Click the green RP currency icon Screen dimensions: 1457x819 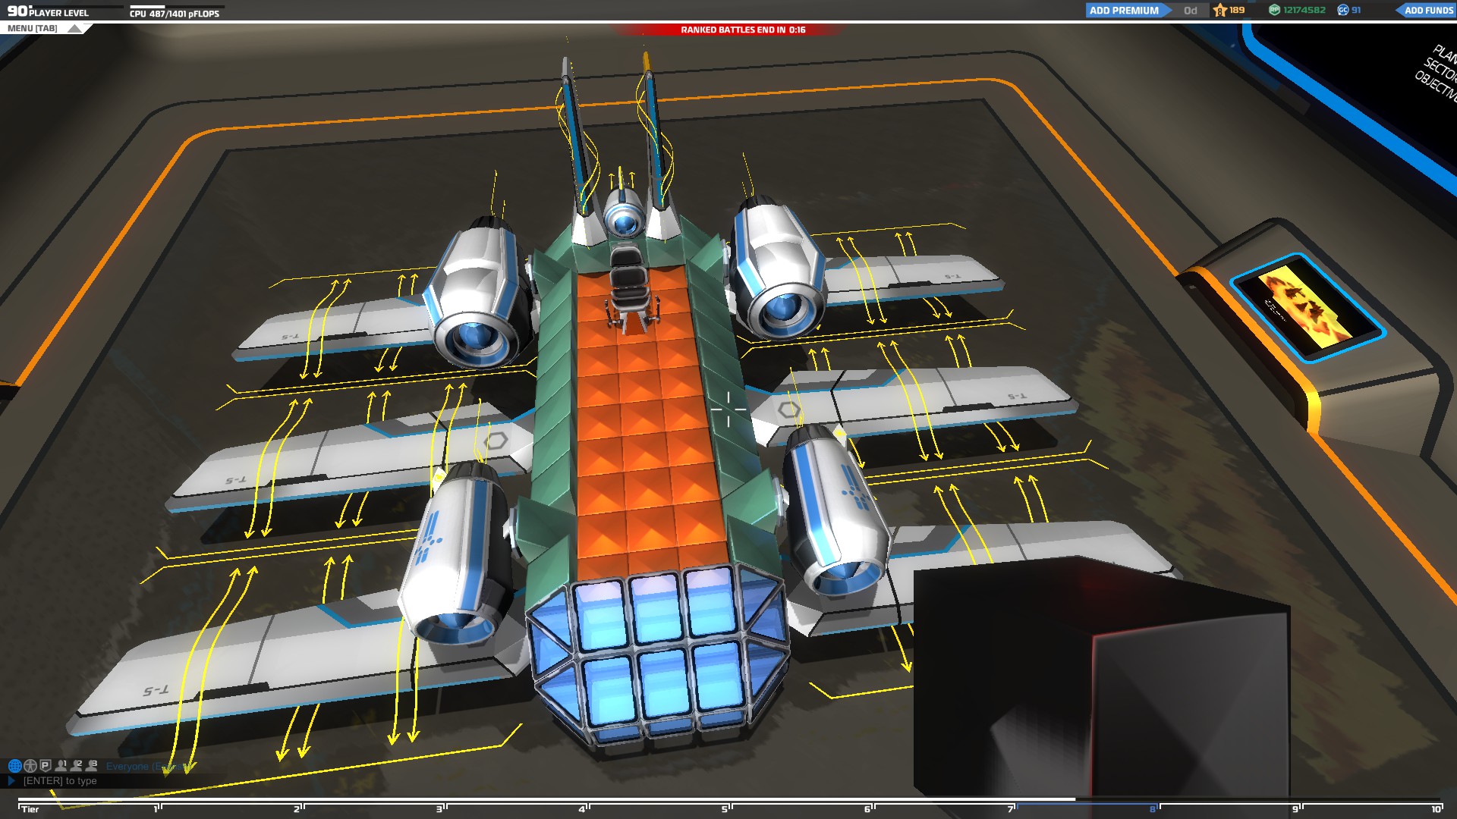pos(1274,11)
